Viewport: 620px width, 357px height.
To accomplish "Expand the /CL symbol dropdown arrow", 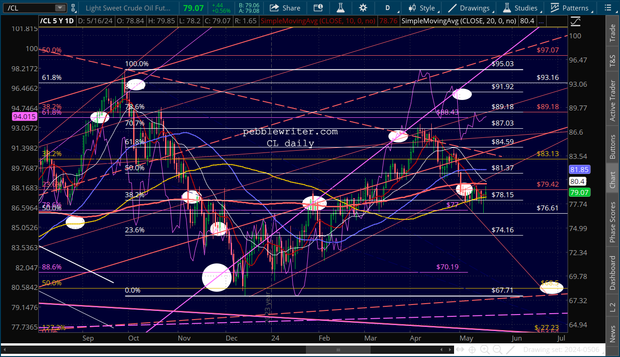I will 60,8.
